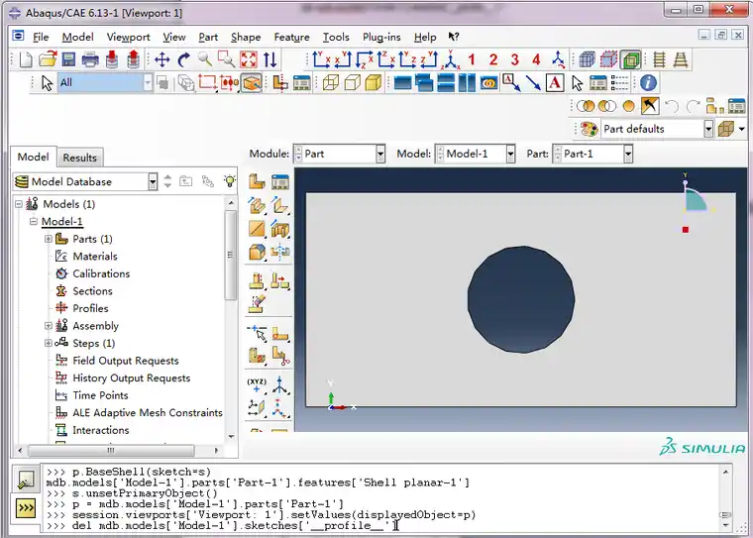Select Time Points in the model tree

[100, 395]
